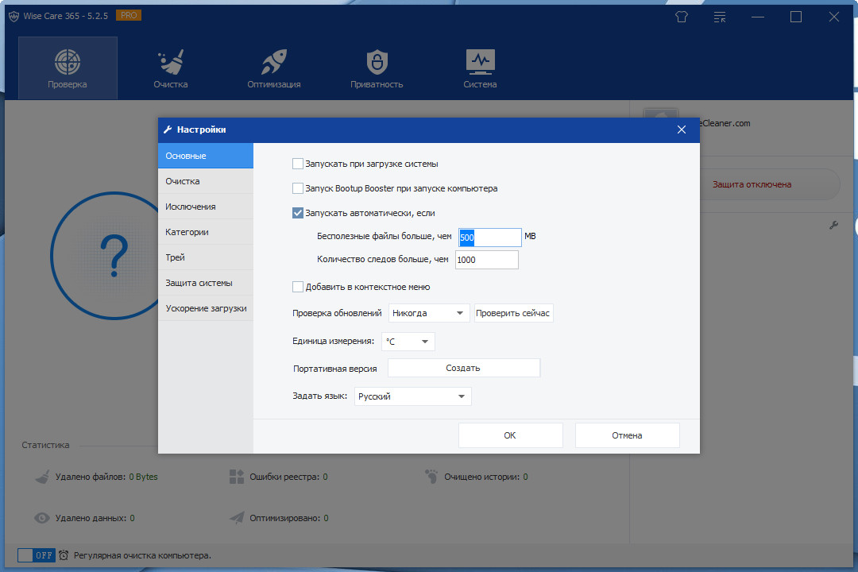Open the Оптимизация rocket icon

click(x=273, y=62)
